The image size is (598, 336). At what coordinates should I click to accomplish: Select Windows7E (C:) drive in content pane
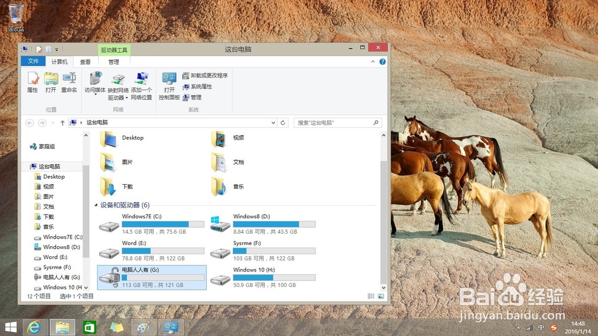(x=152, y=224)
